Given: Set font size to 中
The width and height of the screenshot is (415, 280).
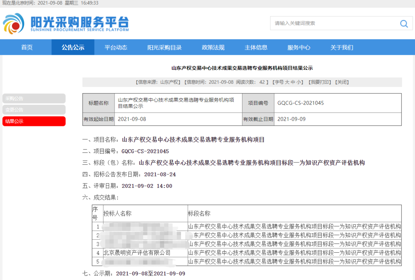Looking at the screenshot, I should tap(293, 82).
